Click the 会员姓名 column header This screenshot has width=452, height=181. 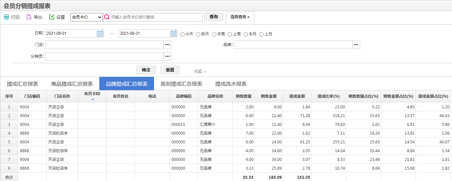coord(120,96)
